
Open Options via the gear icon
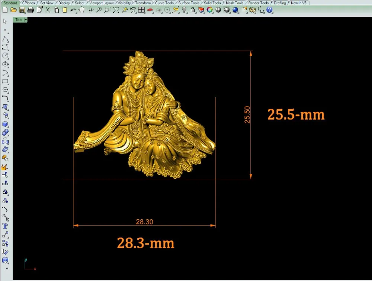[x=252, y=10]
